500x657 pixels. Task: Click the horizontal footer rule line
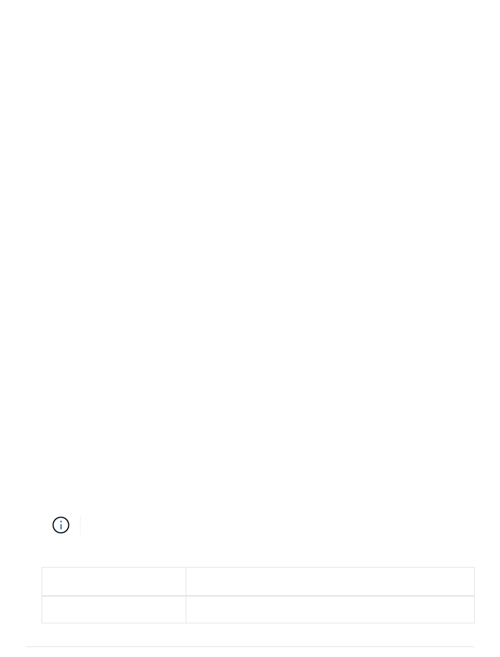pyautogui.click(x=250, y=647)
